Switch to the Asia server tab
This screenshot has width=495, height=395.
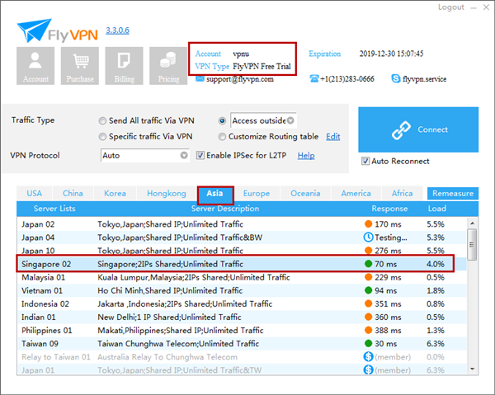215,194
